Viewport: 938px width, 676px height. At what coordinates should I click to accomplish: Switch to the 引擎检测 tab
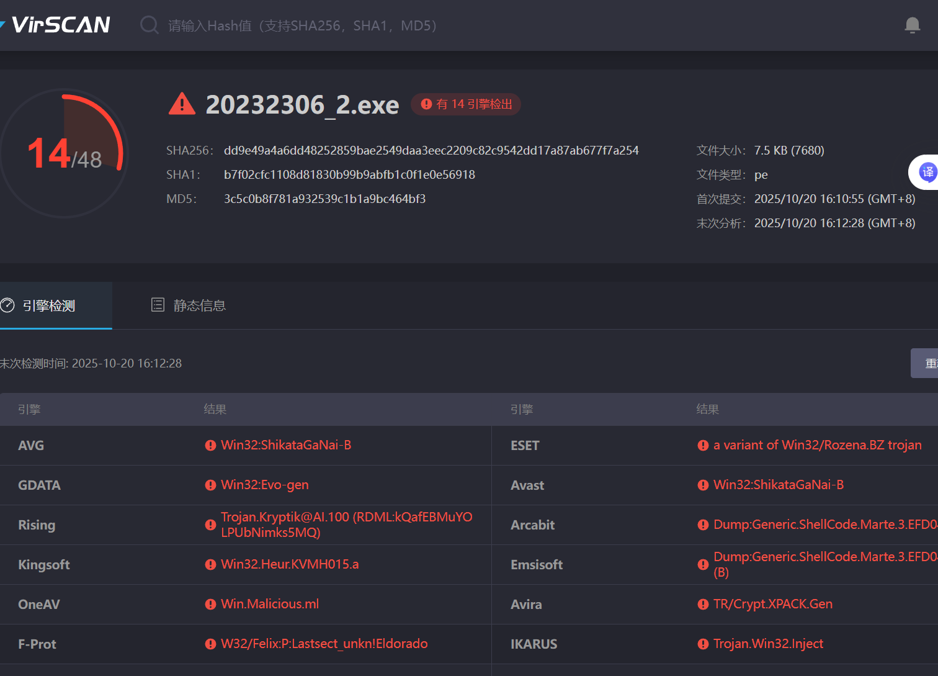coord(56,305)
